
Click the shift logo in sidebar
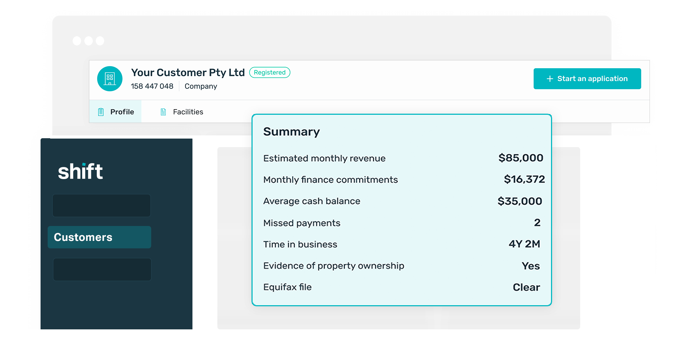point(80,171)
